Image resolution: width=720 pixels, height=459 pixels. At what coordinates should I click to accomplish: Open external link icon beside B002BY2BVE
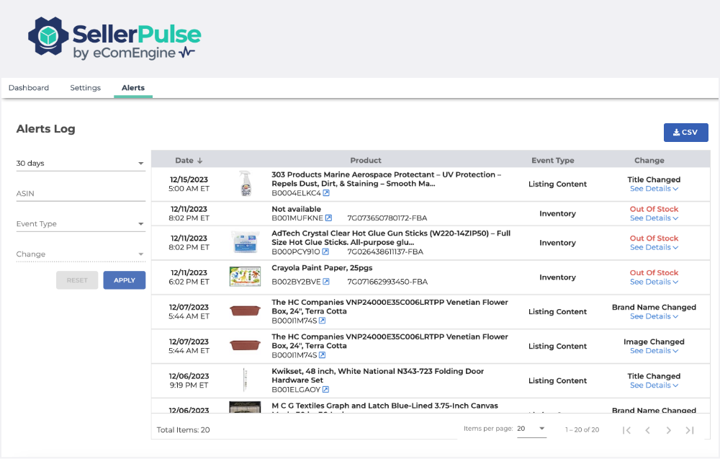pyautogui.click(x=325, y=282)
